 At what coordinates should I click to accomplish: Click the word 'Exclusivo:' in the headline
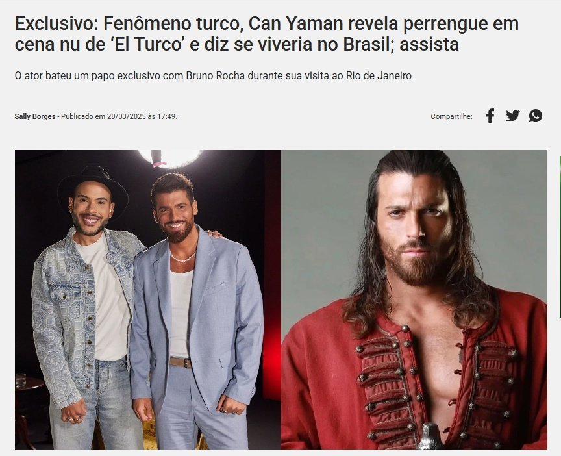tap(57, 23)
